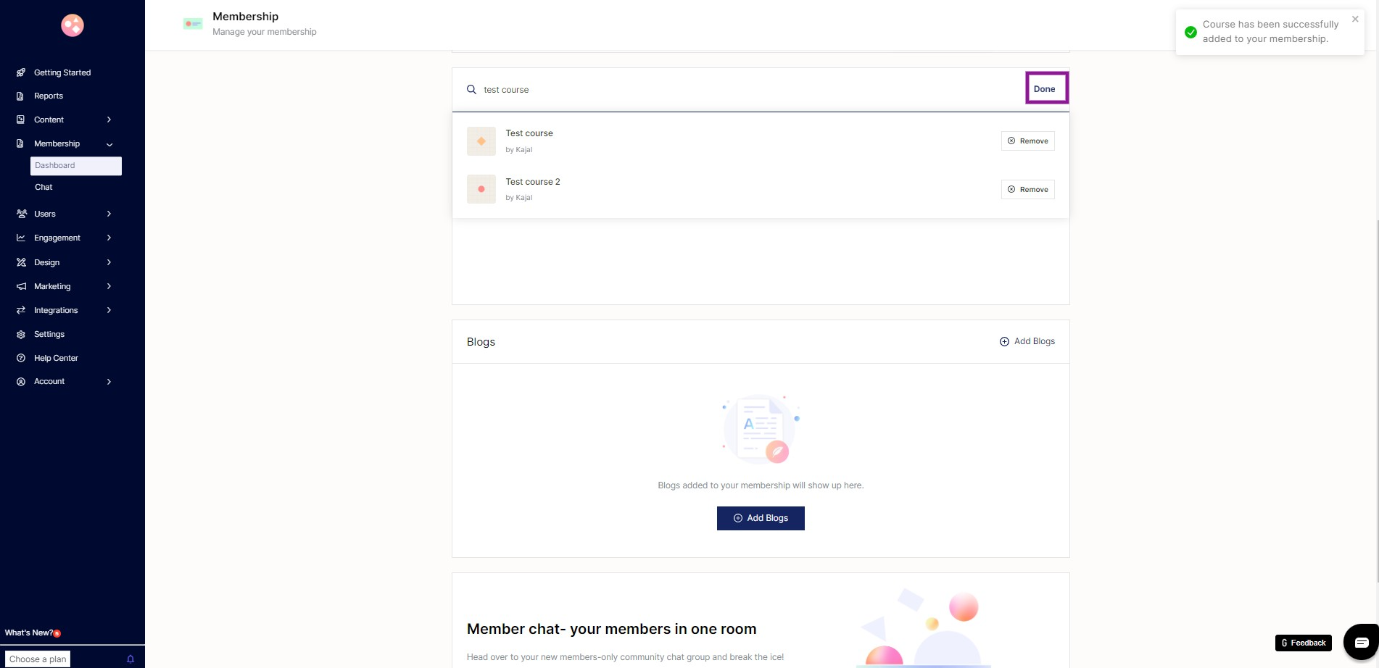Expand the Marketing submenu arrow
The image size is (1379, 668).
point(109,286)
